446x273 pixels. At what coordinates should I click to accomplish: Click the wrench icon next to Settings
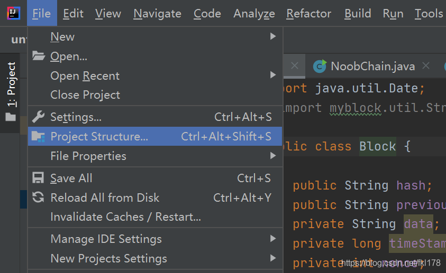39,117
